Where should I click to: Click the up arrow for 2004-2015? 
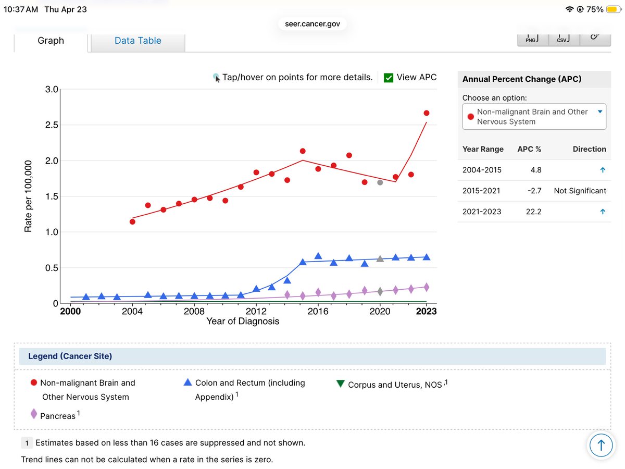coord(603,170)
